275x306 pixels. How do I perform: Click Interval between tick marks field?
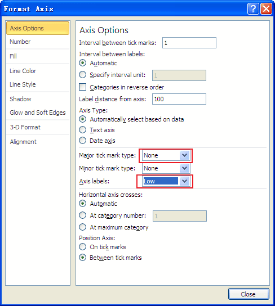(x=189, y=43)
